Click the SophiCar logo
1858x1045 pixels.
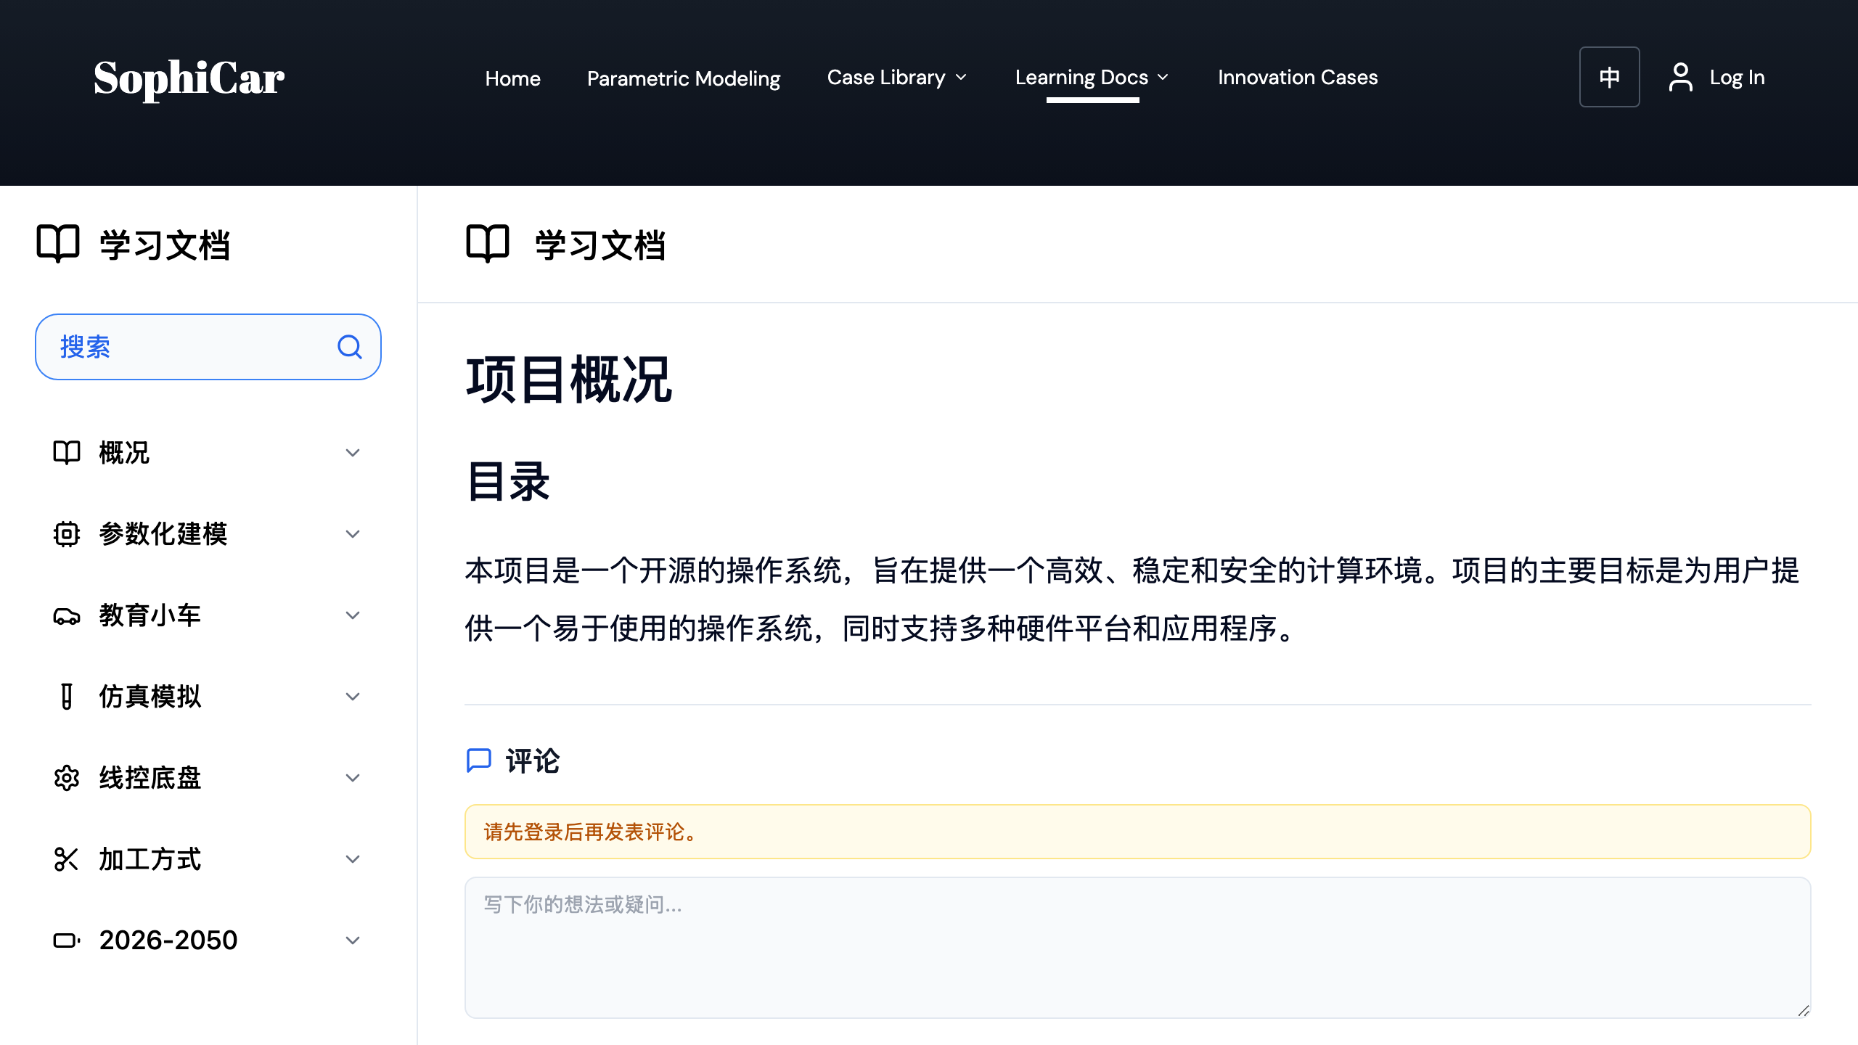pos(188,78)
